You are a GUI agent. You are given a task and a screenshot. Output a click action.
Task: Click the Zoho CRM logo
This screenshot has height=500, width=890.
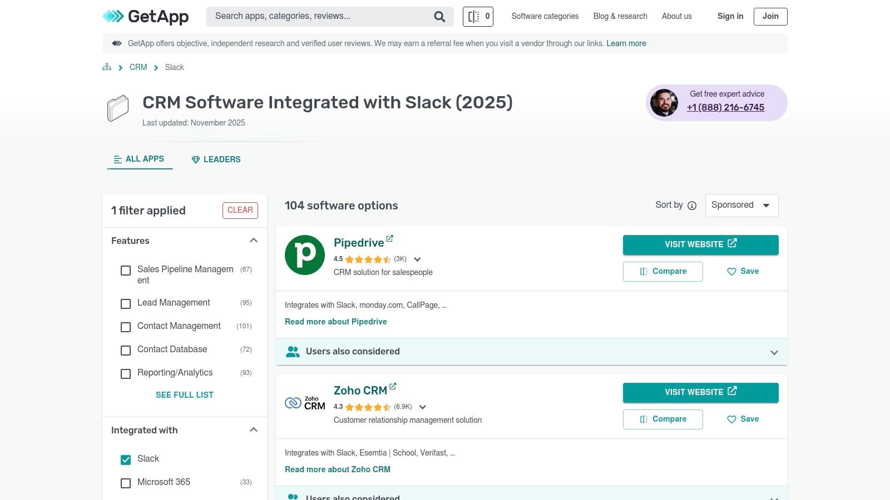point(305,402)
